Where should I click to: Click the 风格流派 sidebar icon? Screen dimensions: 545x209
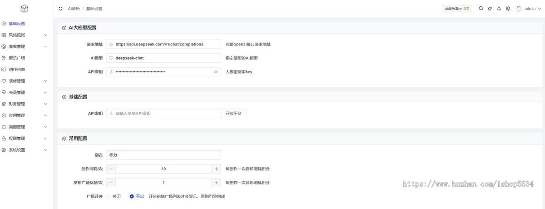[4, 35]
